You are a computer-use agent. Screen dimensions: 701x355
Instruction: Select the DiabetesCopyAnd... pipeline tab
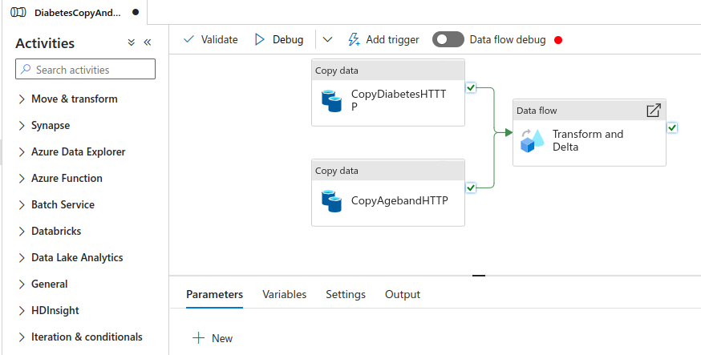[75, 13]
